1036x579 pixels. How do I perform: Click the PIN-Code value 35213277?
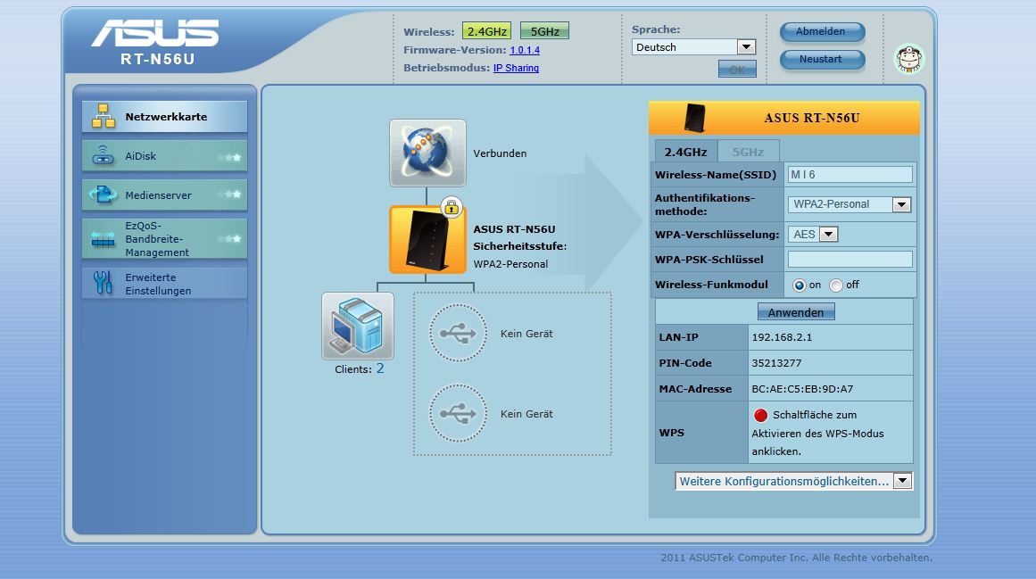pos(776,363)
